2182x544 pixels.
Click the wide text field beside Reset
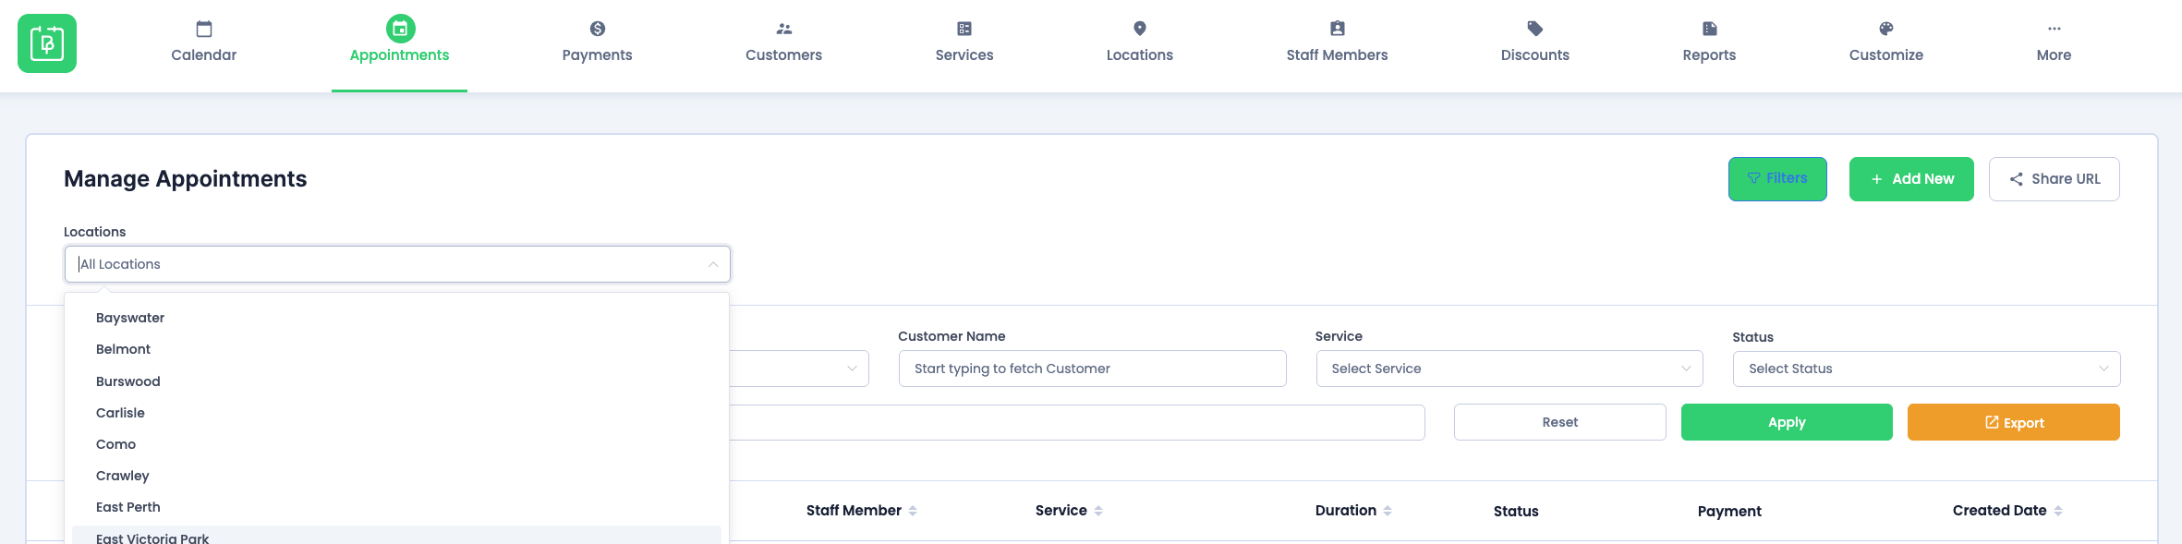pyautogui.click(x=1077, y=422)
